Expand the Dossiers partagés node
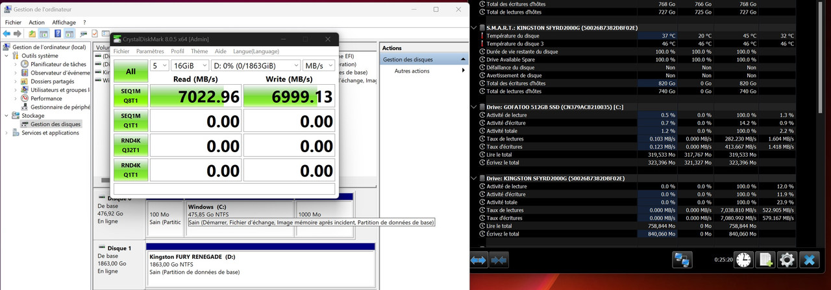 pos(16,82)
